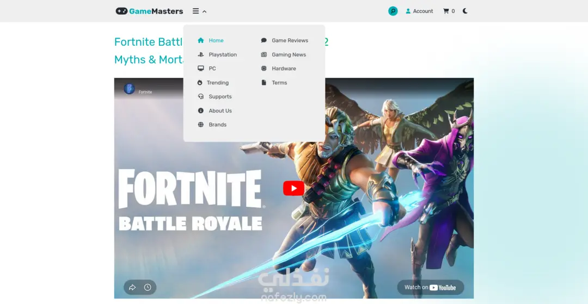Click the Watch later clock icon
The width and height of the screenshot is (588, 304).
tap(148, 288)
